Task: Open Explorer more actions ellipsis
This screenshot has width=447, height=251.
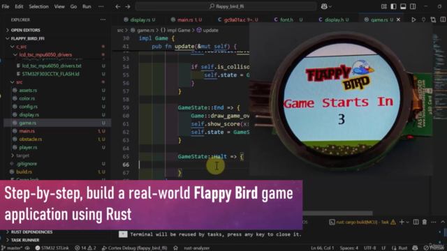Action: click(x=103, y=20)
